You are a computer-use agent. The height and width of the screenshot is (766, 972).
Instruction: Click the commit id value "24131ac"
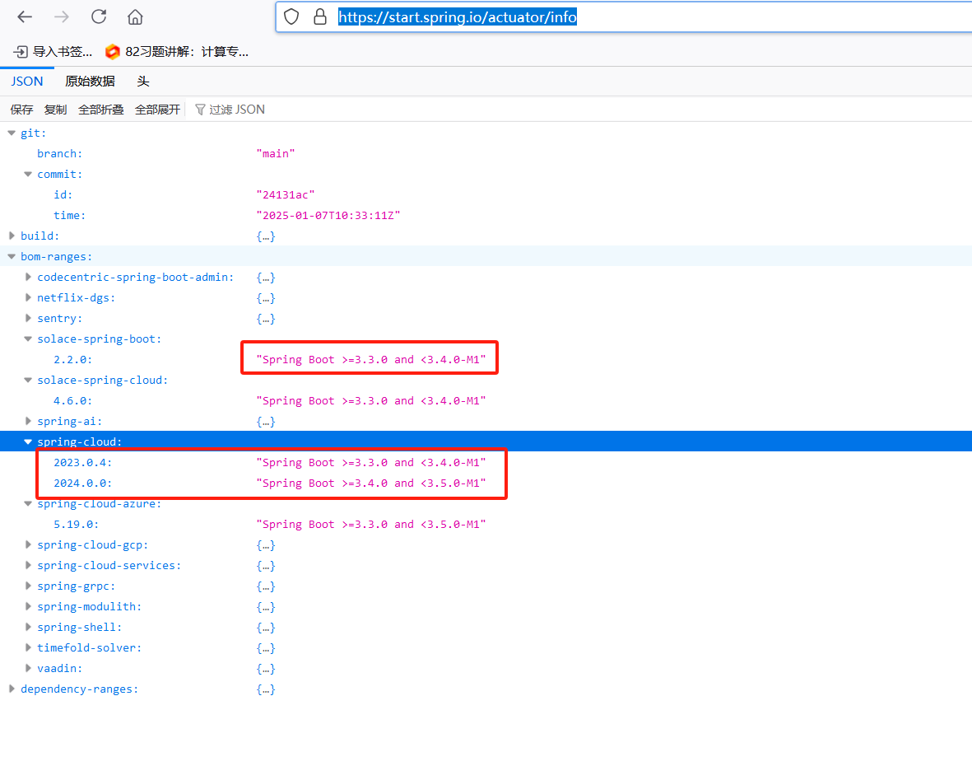(285, 194)
